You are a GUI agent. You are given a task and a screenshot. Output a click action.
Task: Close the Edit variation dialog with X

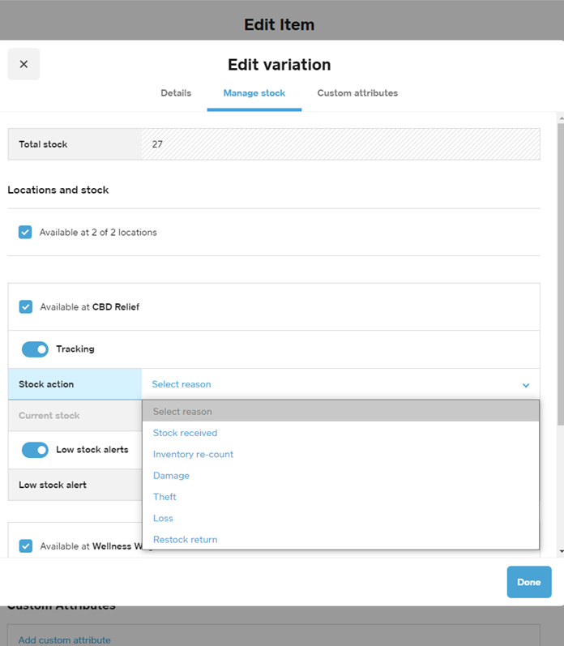[23, 64]
